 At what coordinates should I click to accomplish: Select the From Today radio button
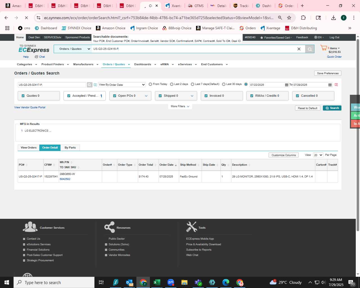150,84
